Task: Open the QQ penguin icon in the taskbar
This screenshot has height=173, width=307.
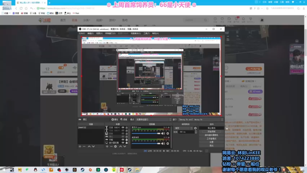Action: tap(35, 170)
